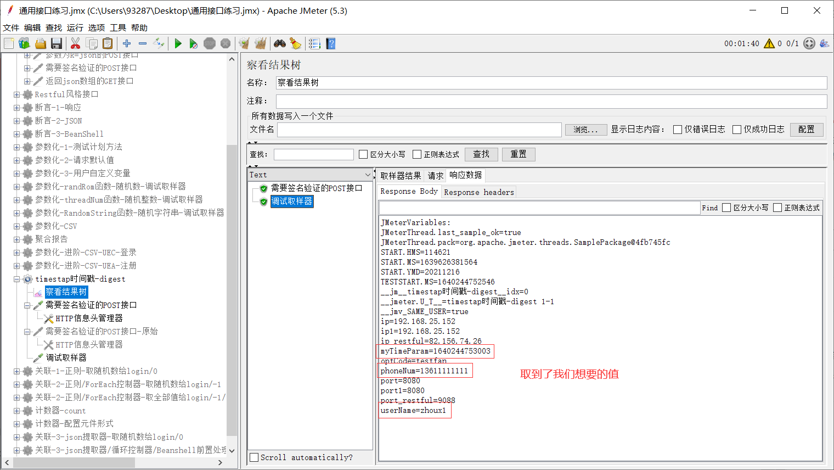The width and height of the screenshot is (834, 470).
Task: Open the 运行 menu
Action: coord(75,27)
